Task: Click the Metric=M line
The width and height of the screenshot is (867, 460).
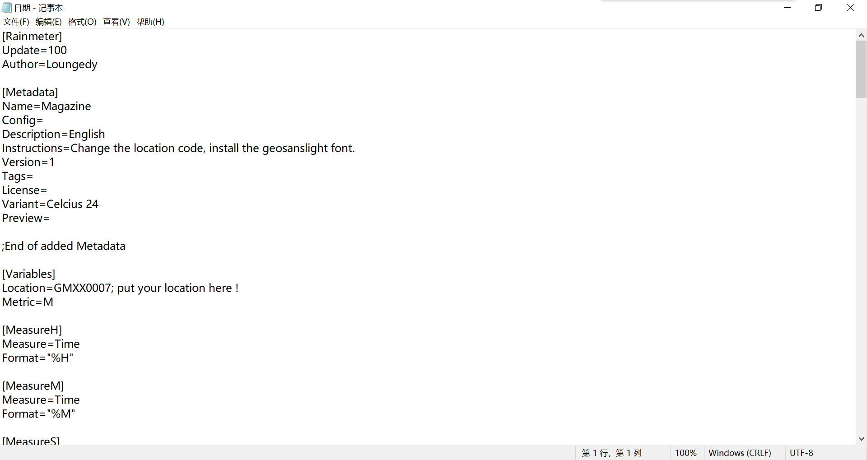Action: click(x=28, y=302)
